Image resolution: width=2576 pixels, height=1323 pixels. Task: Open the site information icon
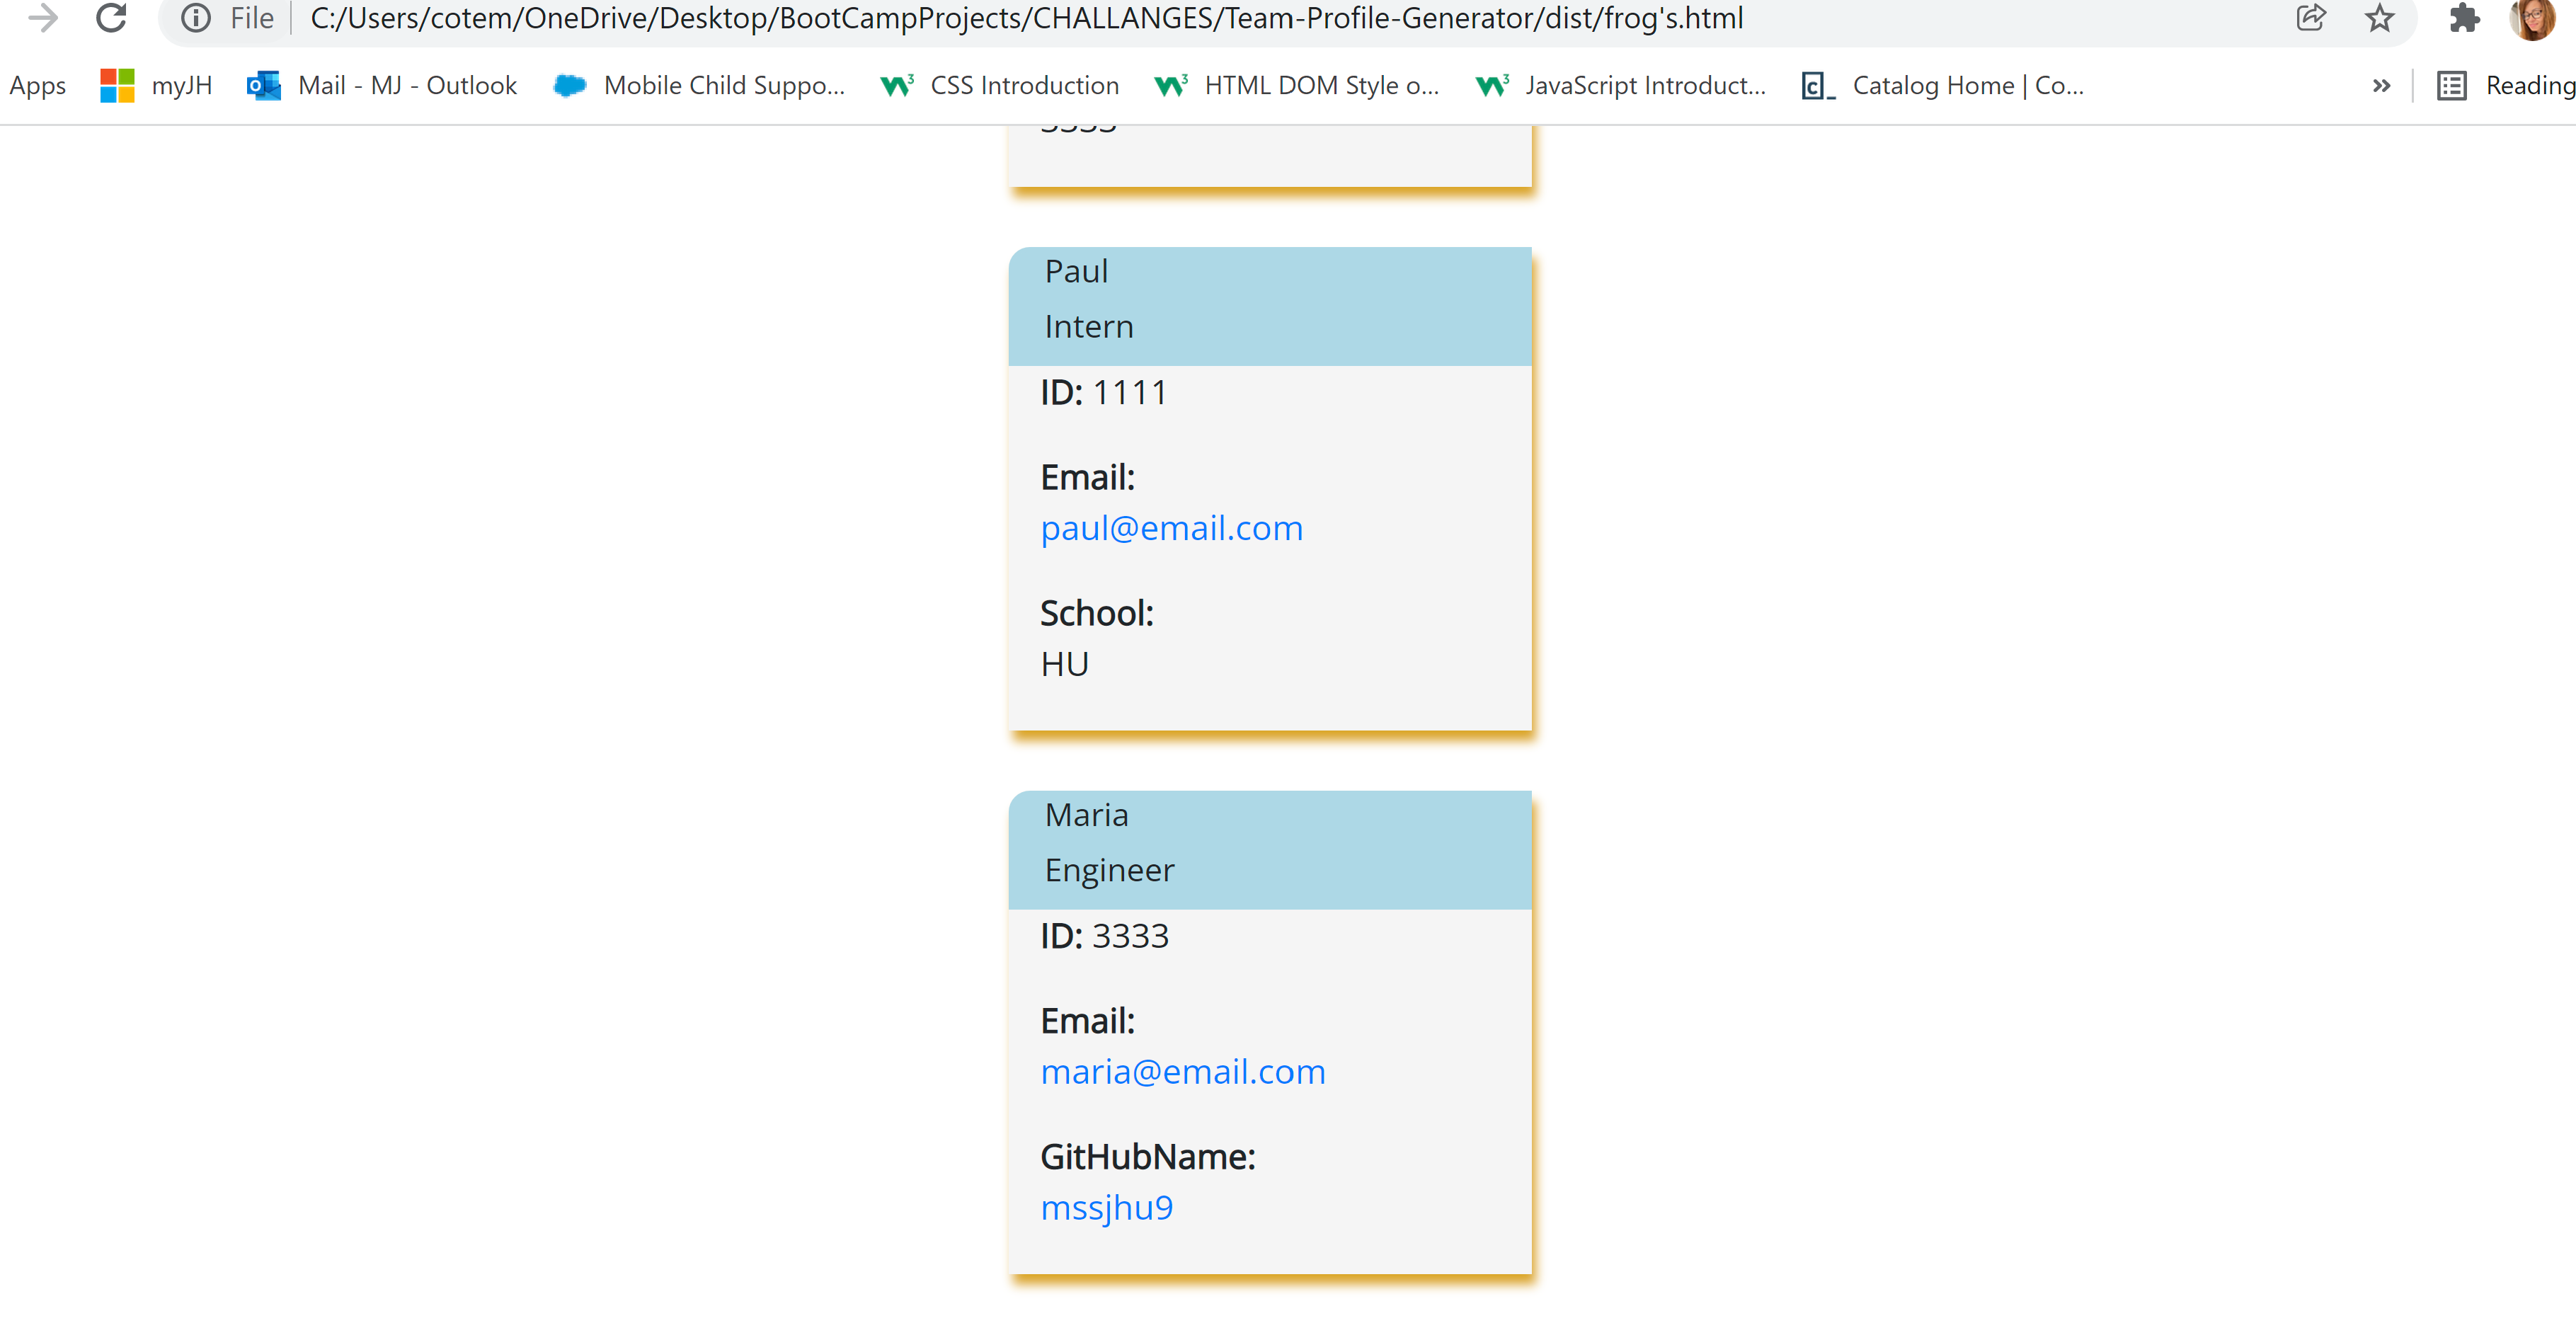(196, 18)
